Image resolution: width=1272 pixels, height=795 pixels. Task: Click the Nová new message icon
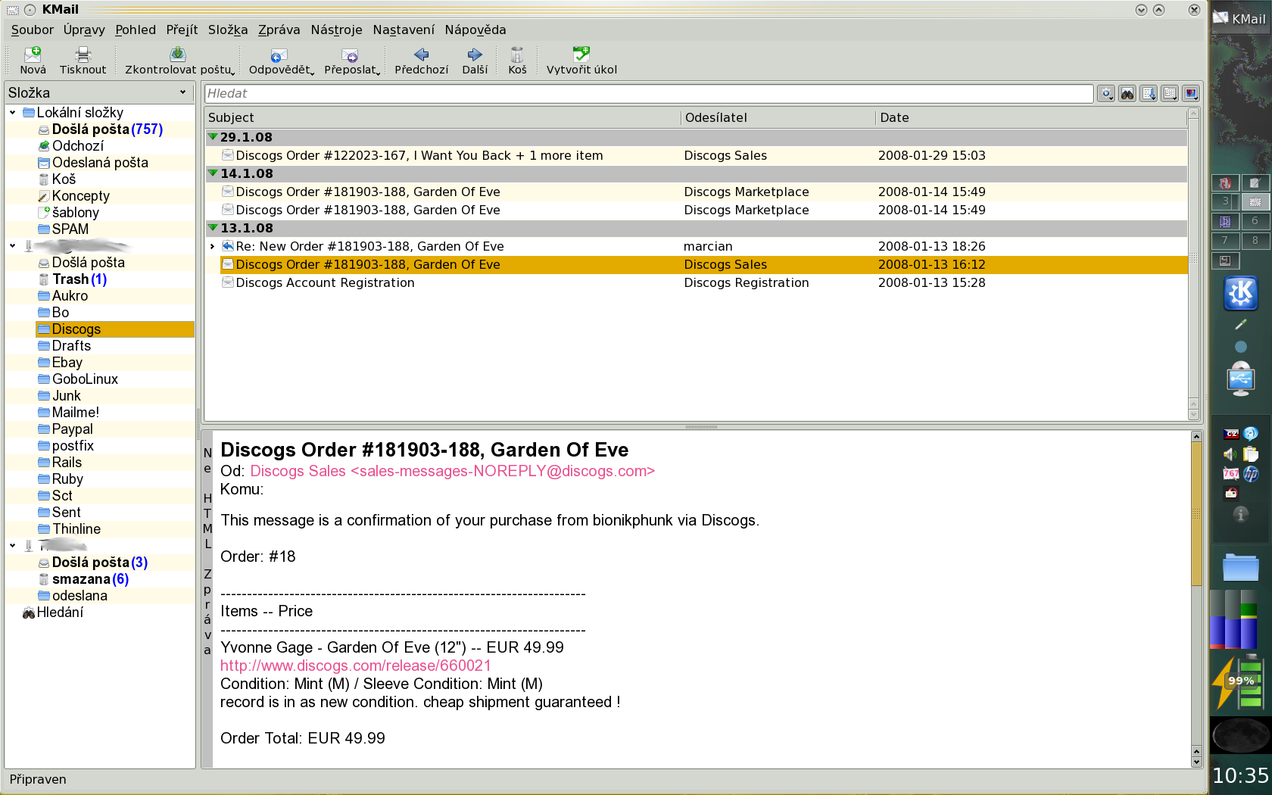point(33,55)
